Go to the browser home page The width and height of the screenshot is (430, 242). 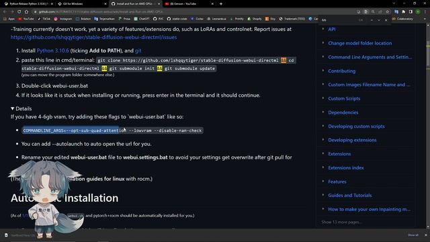26,11
